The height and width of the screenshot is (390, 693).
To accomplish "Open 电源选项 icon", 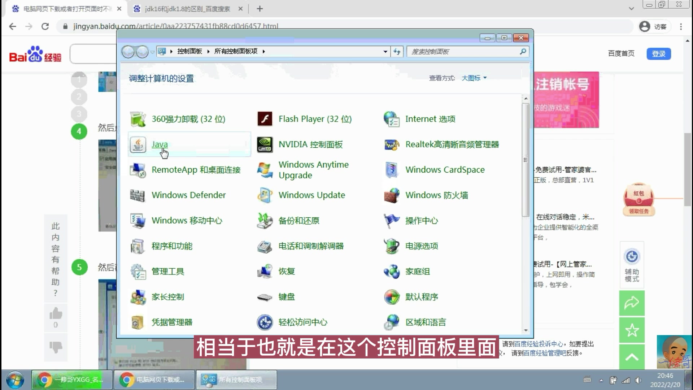I will click(x=392, y=246).
